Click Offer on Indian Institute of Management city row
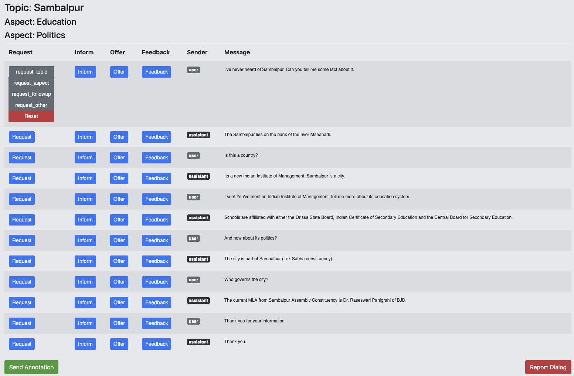Screen dimensions: 574x376 (119, 178)
